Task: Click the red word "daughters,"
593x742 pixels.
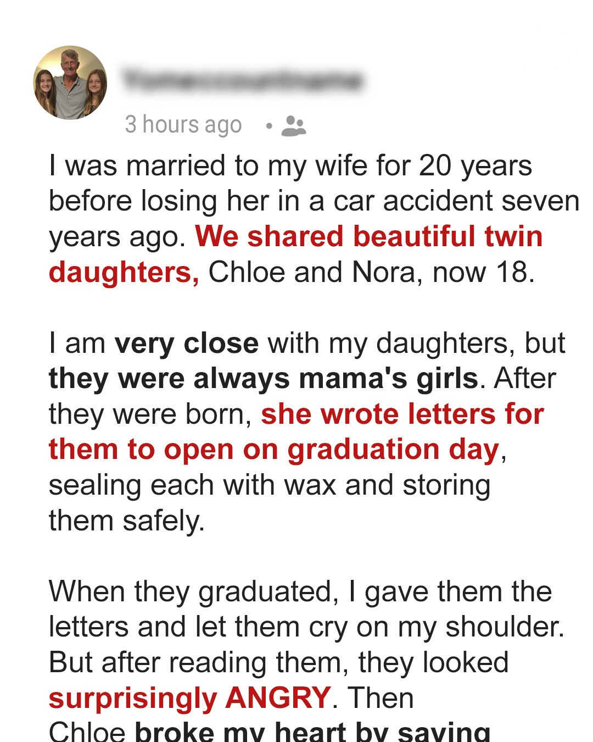Action: (x=124, y=272)
